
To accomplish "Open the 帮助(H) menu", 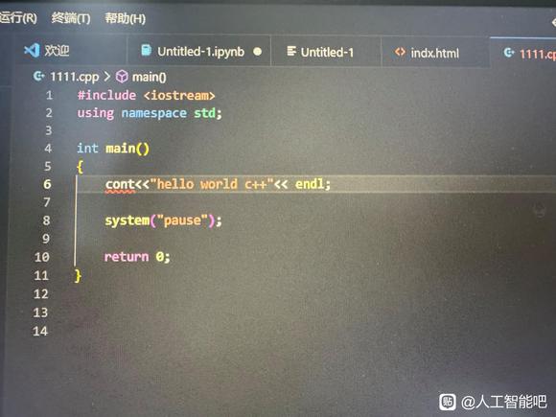I will pyautogui.click(x=126, y=18).
